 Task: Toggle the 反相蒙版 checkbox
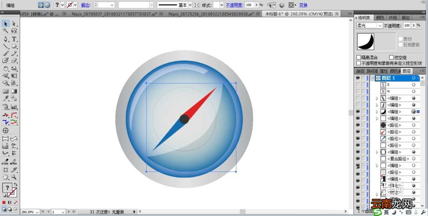click(401, 45)
